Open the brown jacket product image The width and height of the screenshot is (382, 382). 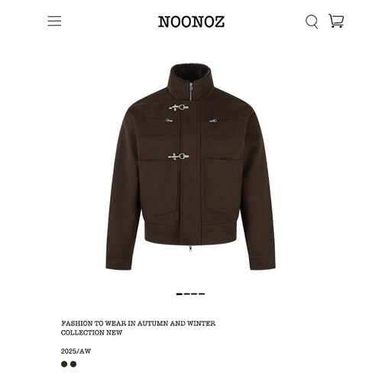190,167
